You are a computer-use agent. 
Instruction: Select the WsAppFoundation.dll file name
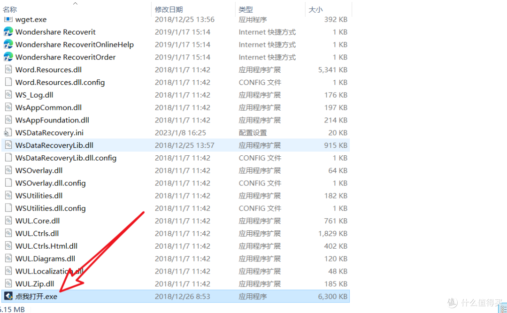pyautogui.click(x=52, y=120)
